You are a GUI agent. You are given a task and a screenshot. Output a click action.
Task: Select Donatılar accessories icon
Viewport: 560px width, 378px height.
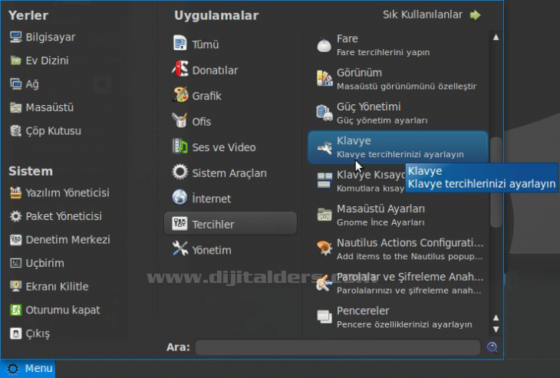pos(180,69)
